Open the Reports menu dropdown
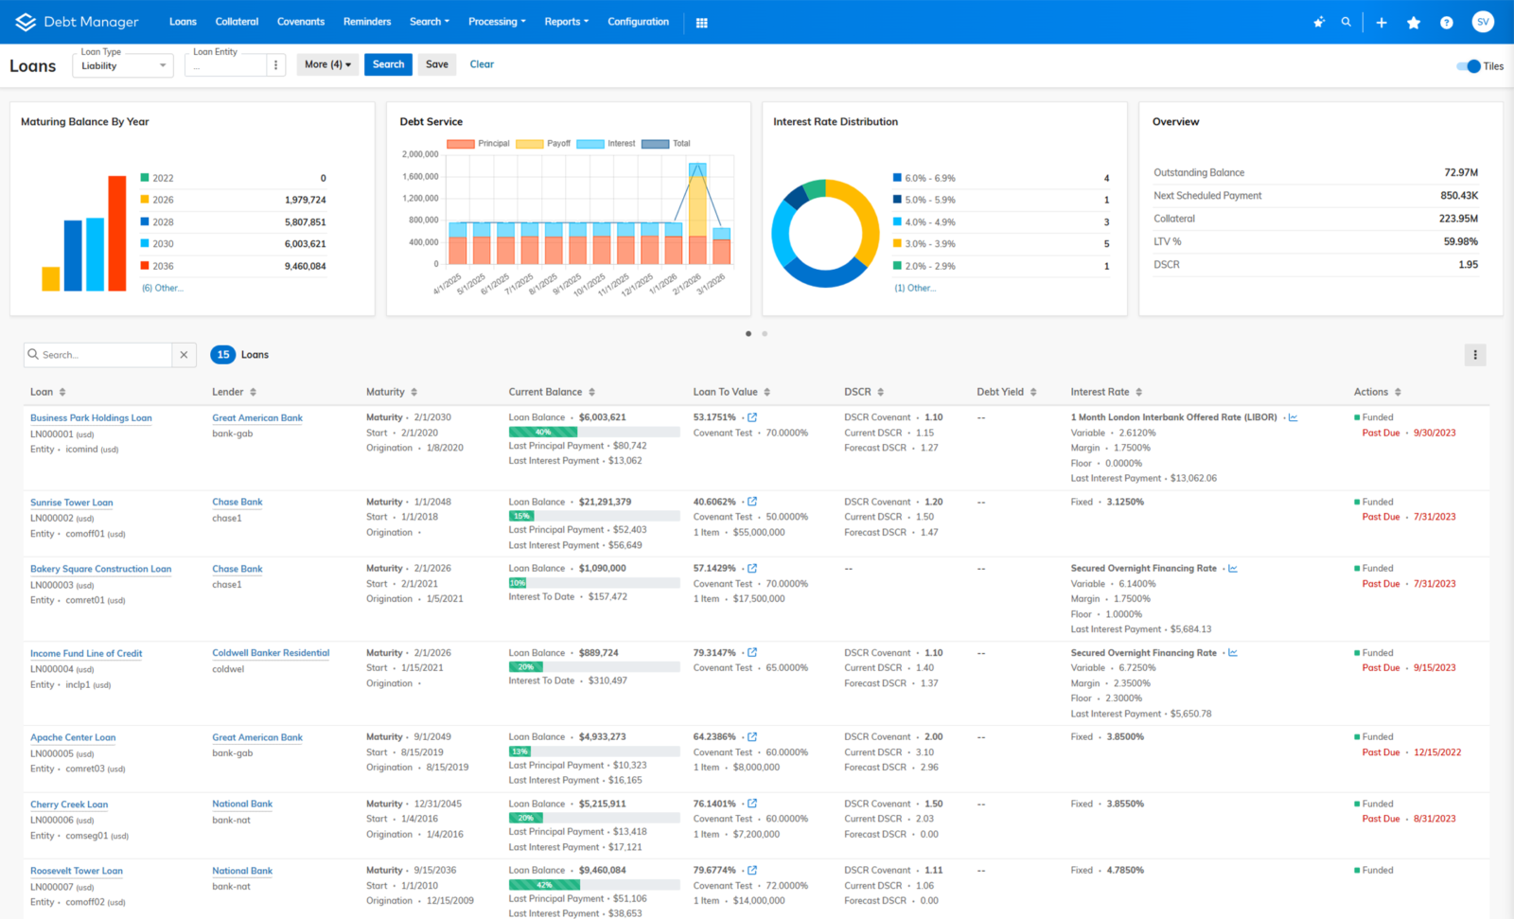 click(x=566, y=22)
